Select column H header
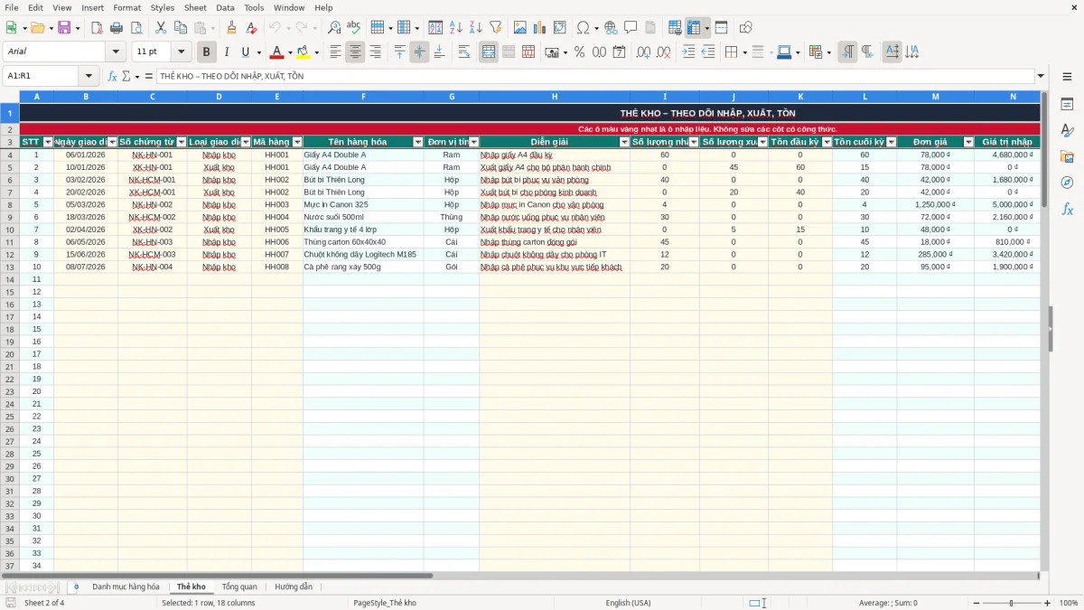Viewport: 1084px width, 610px height. pyautogui.click(x=555, y=96)
